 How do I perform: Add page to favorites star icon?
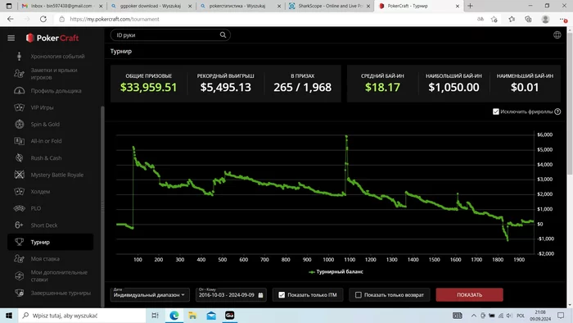(494, 19)
